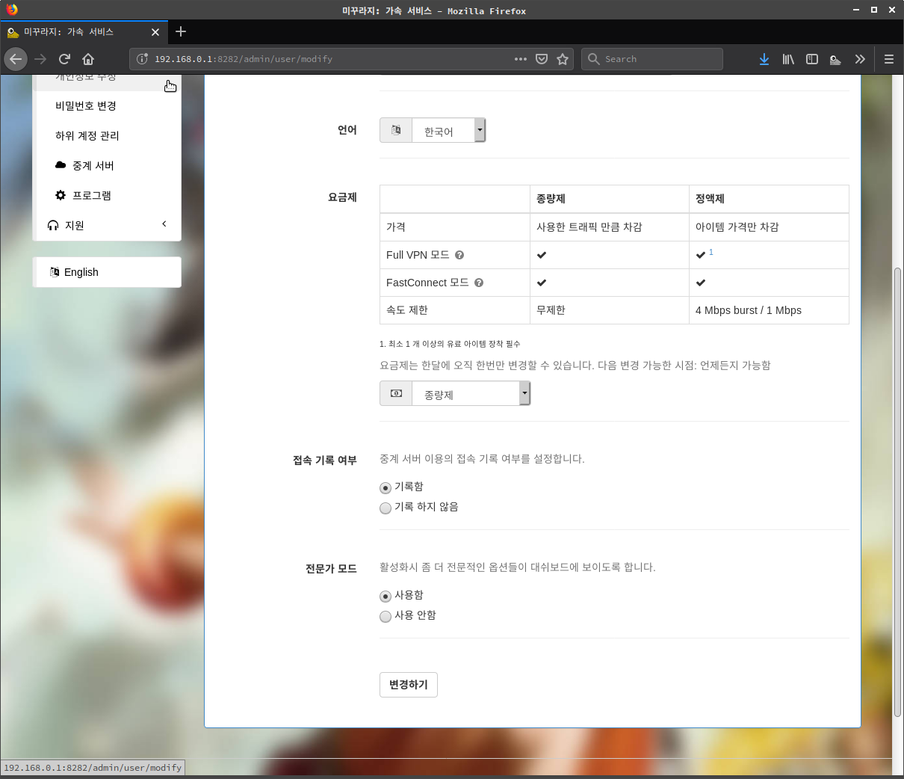Switch language via English link
This screenshot has width=904, height=779.
[81, 272]
